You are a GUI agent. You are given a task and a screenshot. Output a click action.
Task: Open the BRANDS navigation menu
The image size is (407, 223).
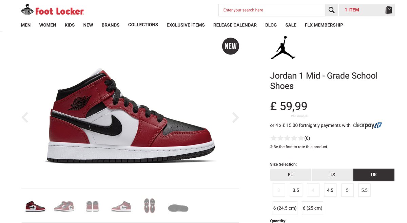pos(111,25)
